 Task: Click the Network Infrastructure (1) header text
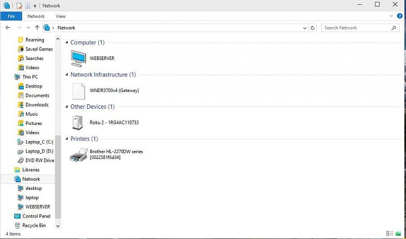[103, 75]
